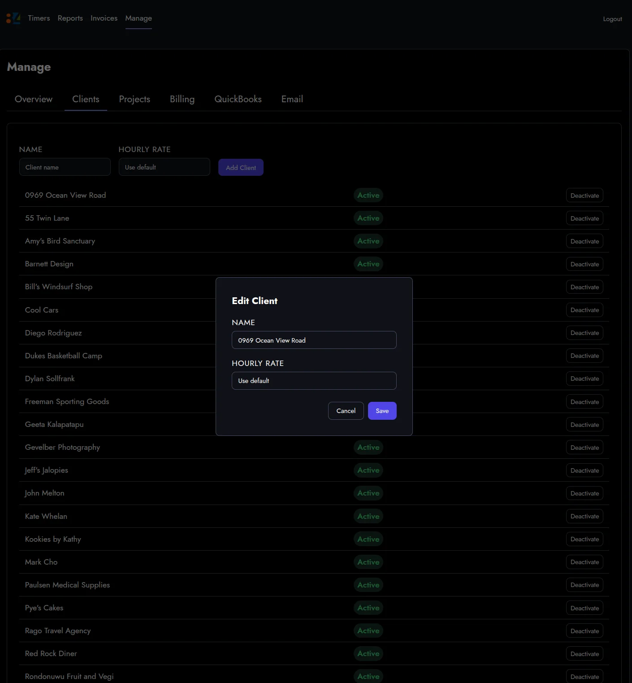Open the Email tab
The height and width of the screenshot is (683, 632).
[x=292, y=99]
